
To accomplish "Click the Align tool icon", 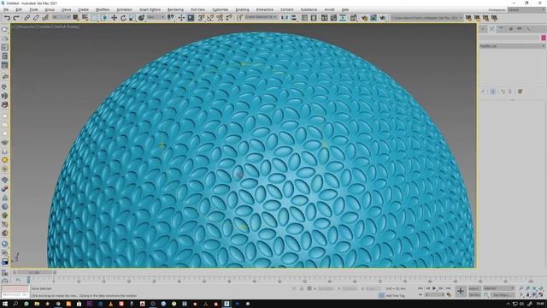I will click(x=294, y=17).
